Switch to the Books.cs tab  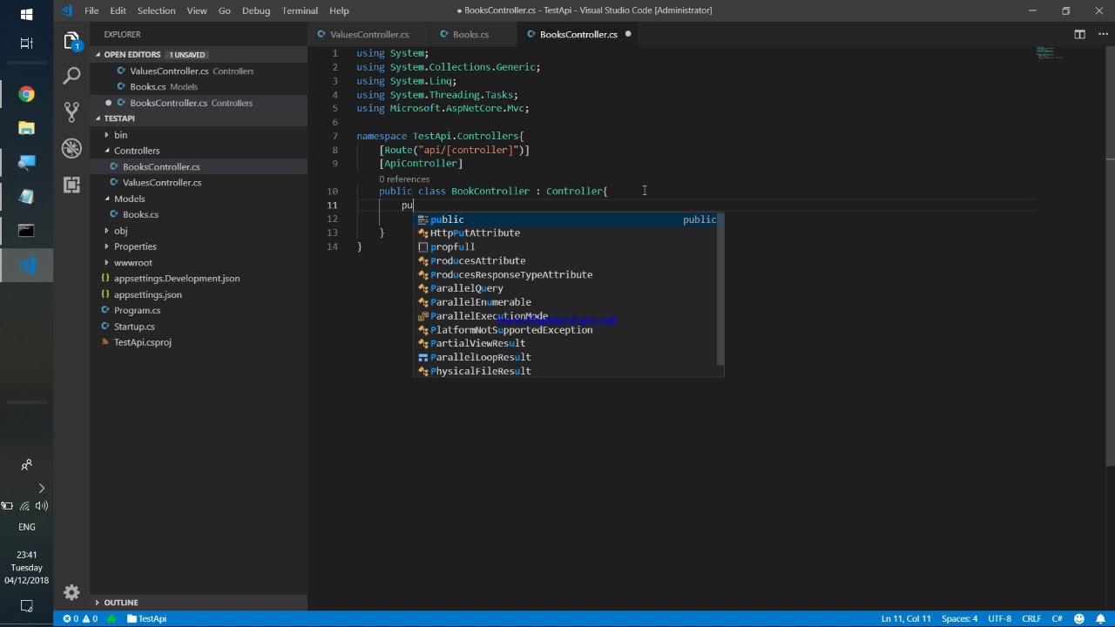pyautogui.click(x=470, y=34)
